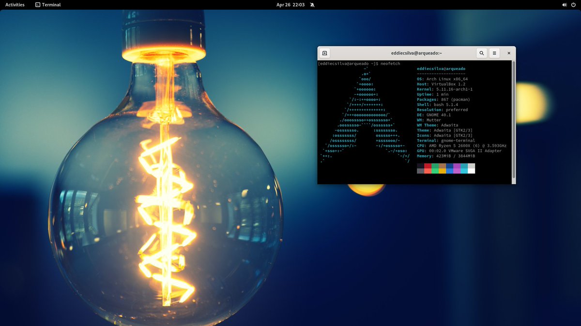Click the Icons: Adwaita [GTK2/3] line
This screenshot has width=581, height=326.
(x=444, y=135)
